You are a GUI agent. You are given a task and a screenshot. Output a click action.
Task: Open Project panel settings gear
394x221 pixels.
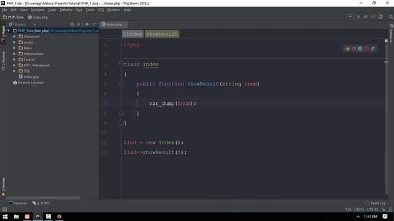(x=87, y=25)
